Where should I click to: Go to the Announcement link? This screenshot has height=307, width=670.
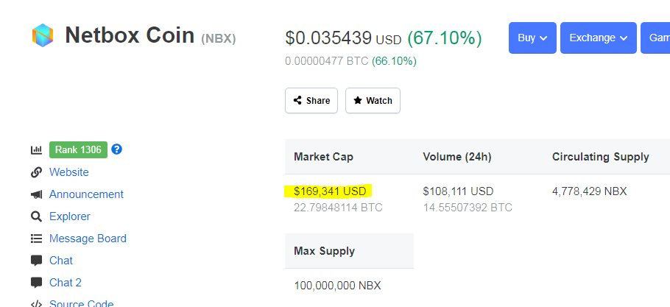[86, 194]
